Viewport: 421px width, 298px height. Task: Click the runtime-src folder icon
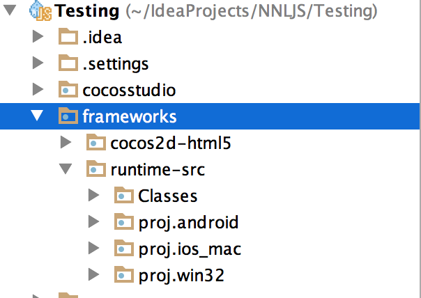(95, 169)
